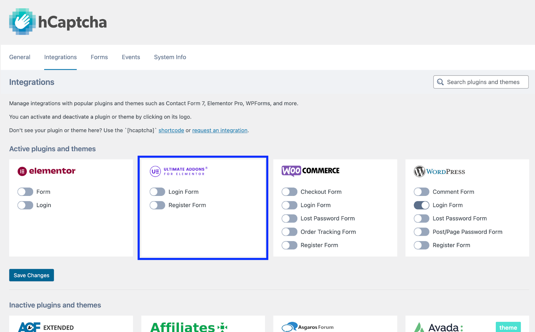Switch to the General tab
This screenshot has width=535, height=332.
tap(20, 57)
